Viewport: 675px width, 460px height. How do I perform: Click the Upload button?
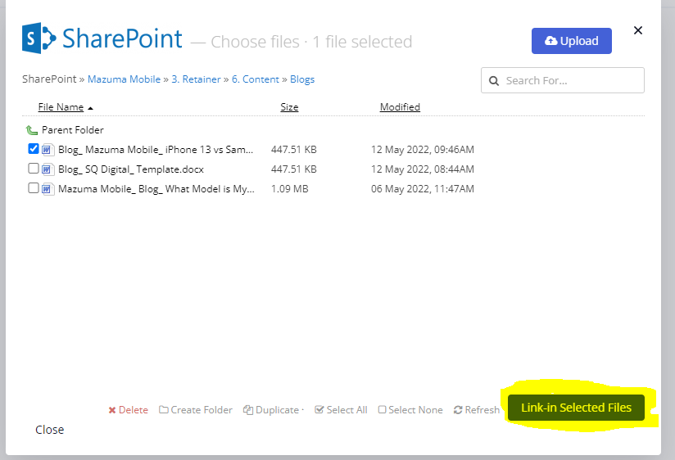tap(571, 41)
